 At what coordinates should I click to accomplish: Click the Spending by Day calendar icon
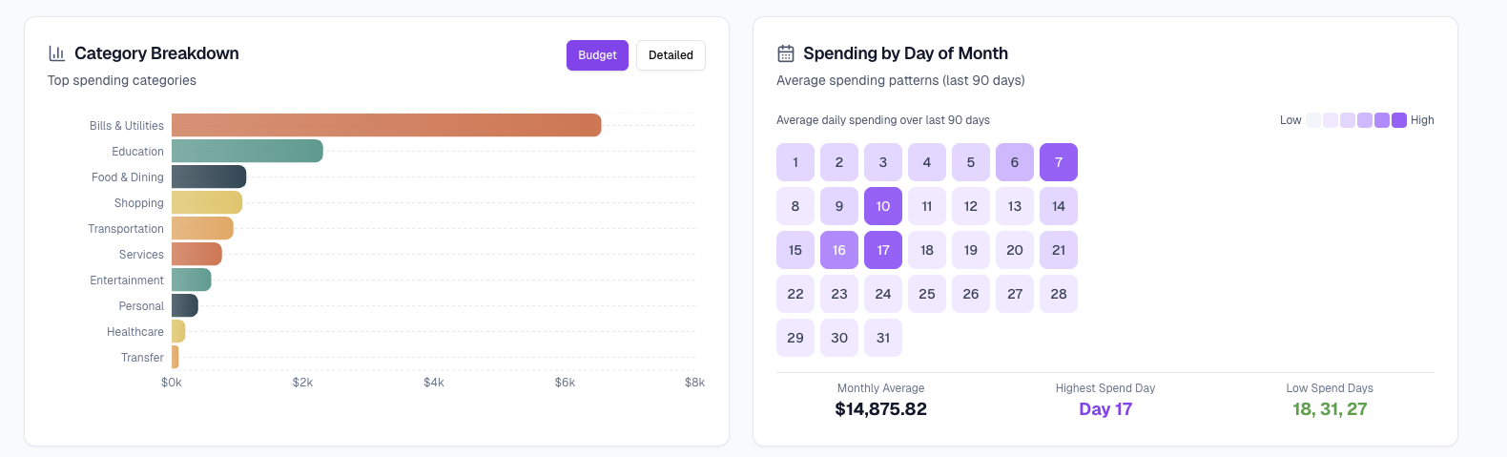pyautogui.click(x=786, y=53)
